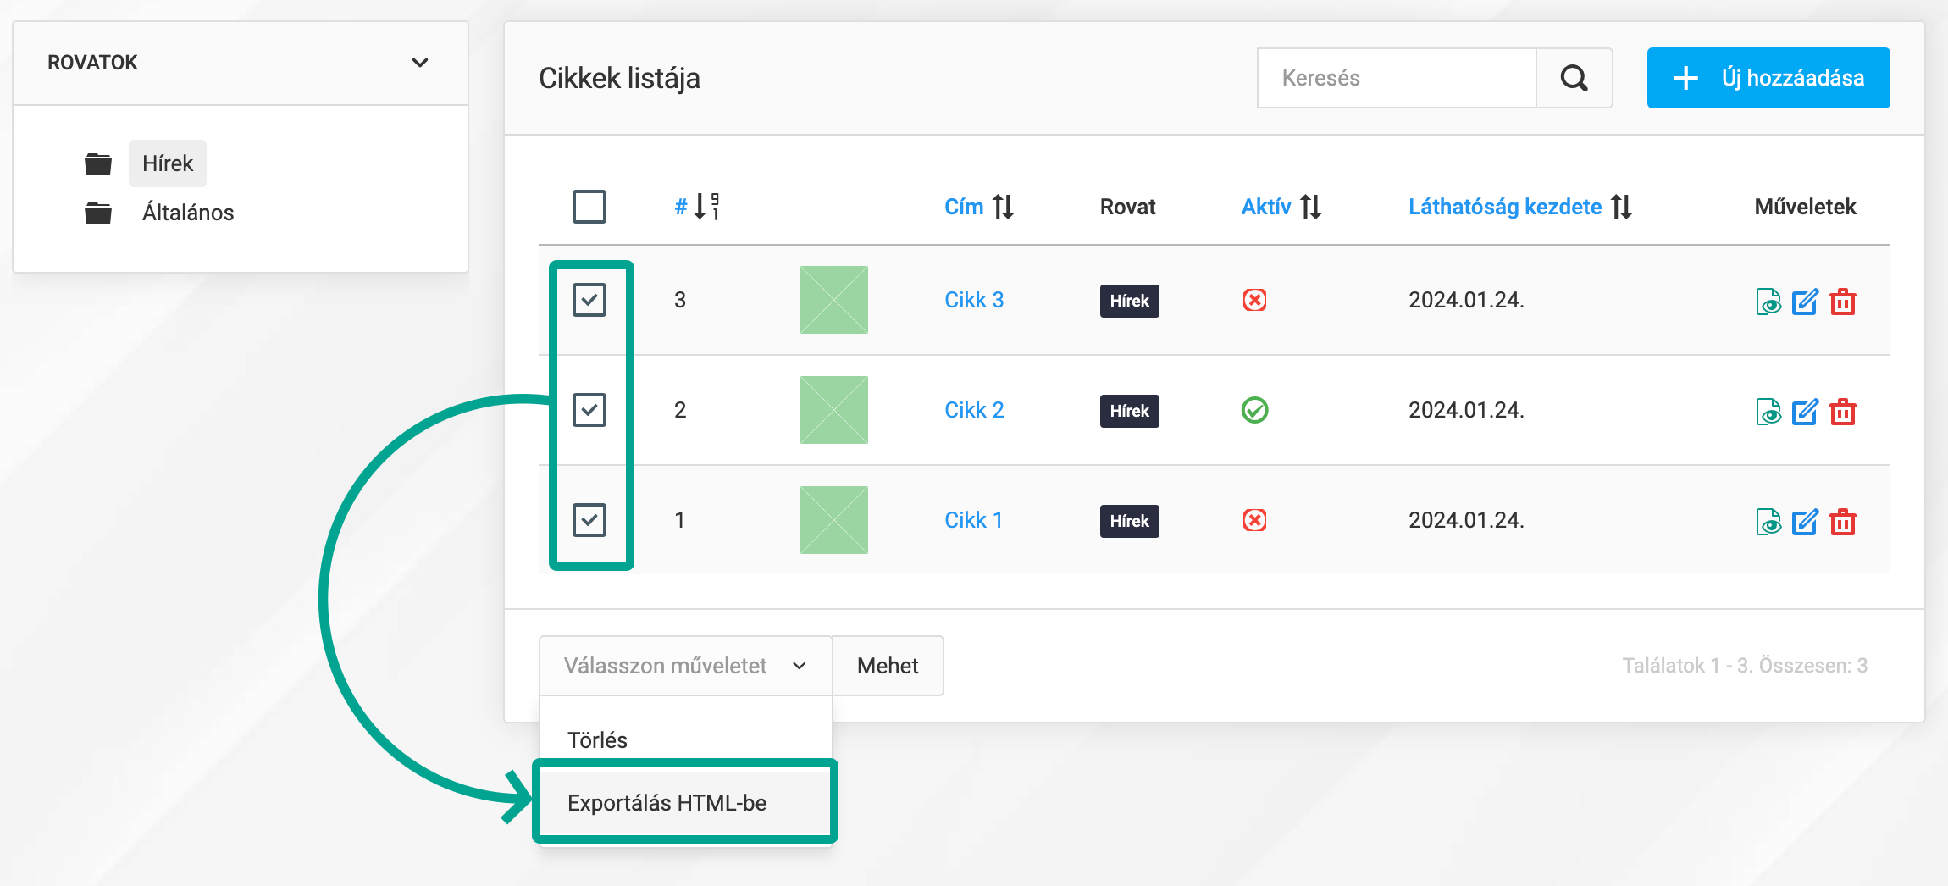Collapse the ROVATOK panel chevron
Viewport: 1948px width, 886px height.
tap(420, 63)
